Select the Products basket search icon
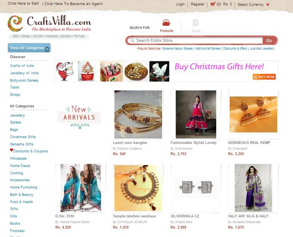This screenshot has width=293, height=237. point(166,23)
